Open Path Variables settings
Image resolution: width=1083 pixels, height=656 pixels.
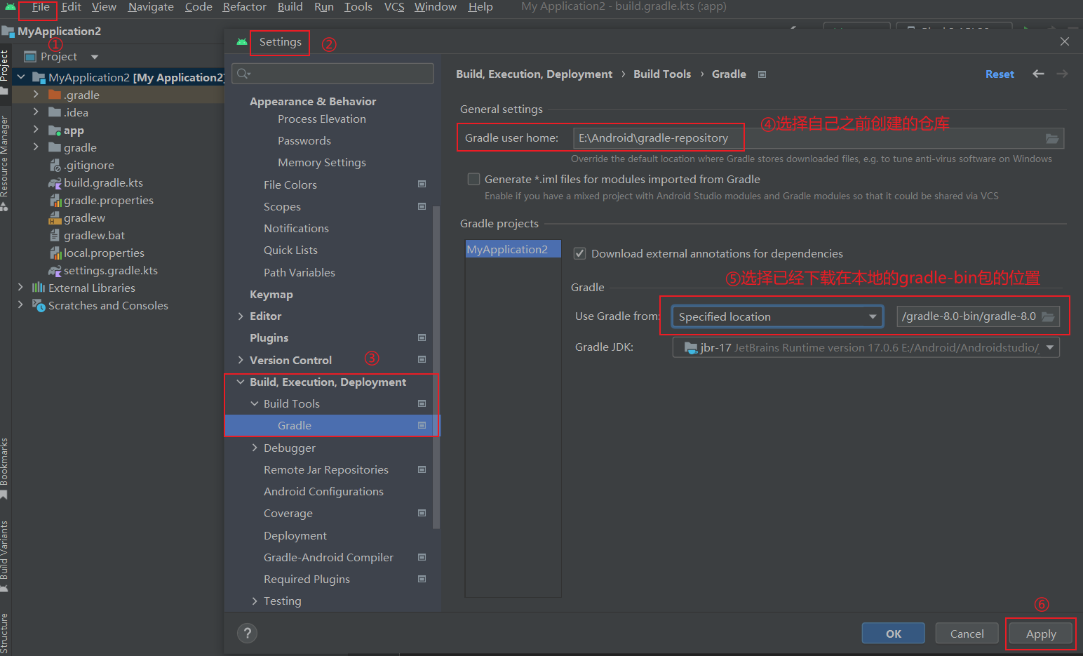pyautogui.click(x=300, y=272)
